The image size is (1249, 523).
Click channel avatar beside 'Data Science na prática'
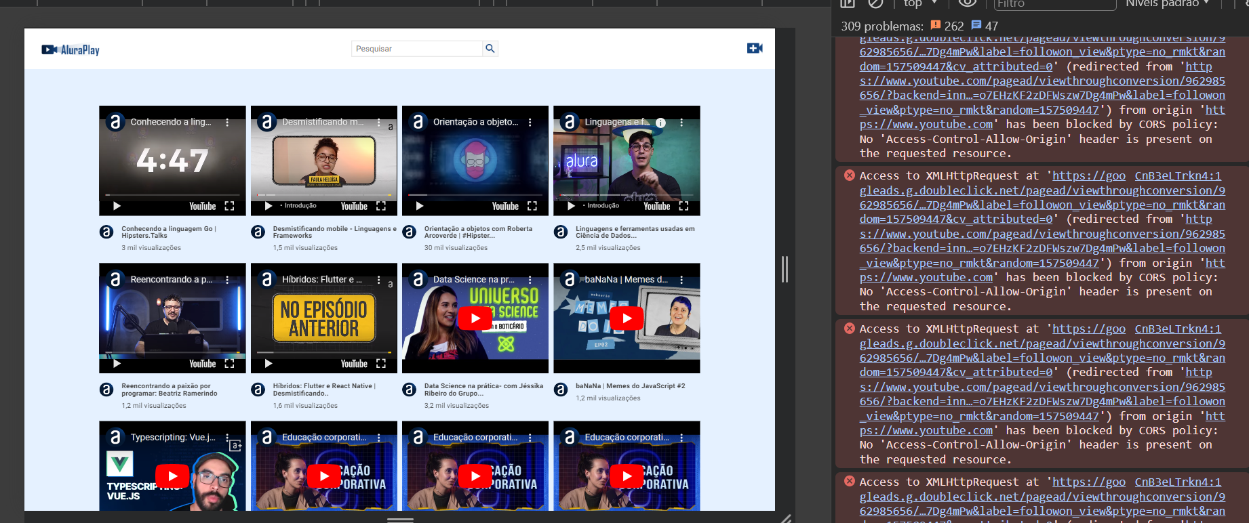click(409, 389)
